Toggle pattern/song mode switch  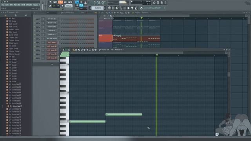[x=50, y=6]
